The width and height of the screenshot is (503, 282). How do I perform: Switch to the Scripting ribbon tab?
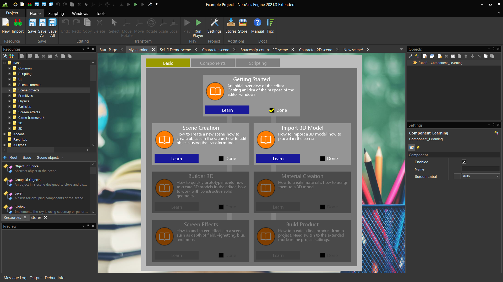coord(56,13)
